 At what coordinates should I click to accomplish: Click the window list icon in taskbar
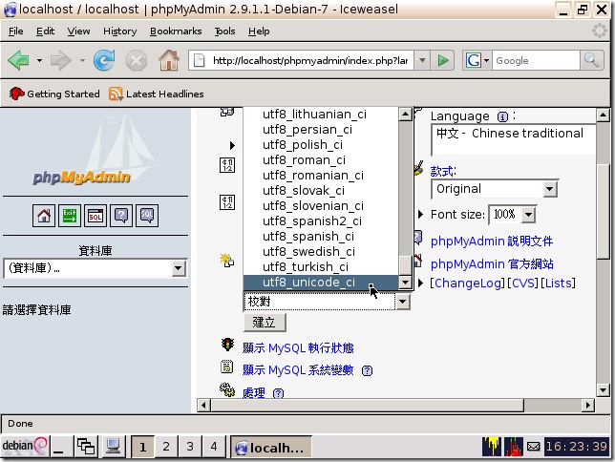pyautogui.click(x=86, y=447)
